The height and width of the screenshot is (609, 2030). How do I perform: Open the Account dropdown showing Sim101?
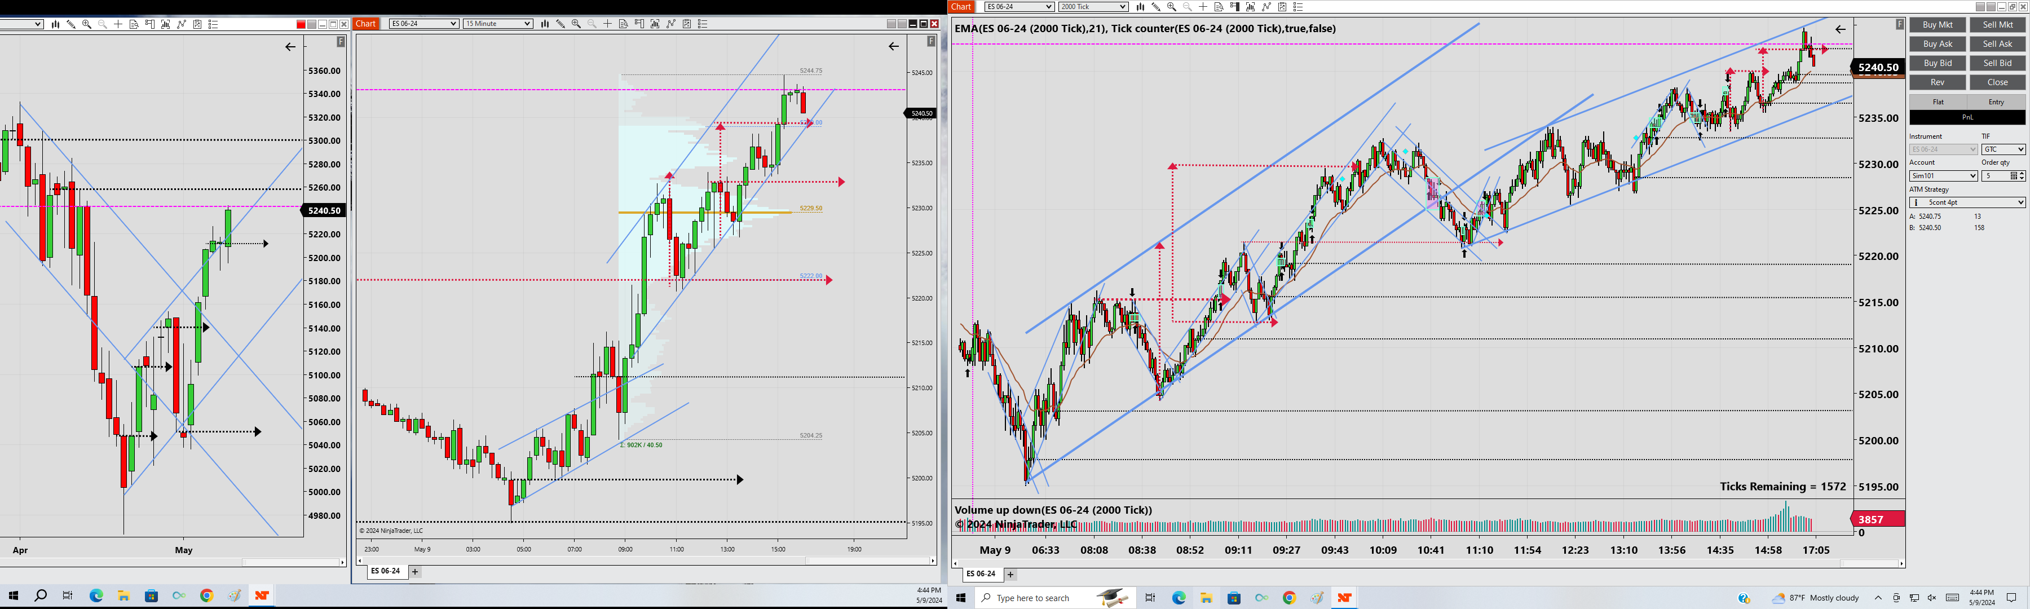(x=1943, y=176)
